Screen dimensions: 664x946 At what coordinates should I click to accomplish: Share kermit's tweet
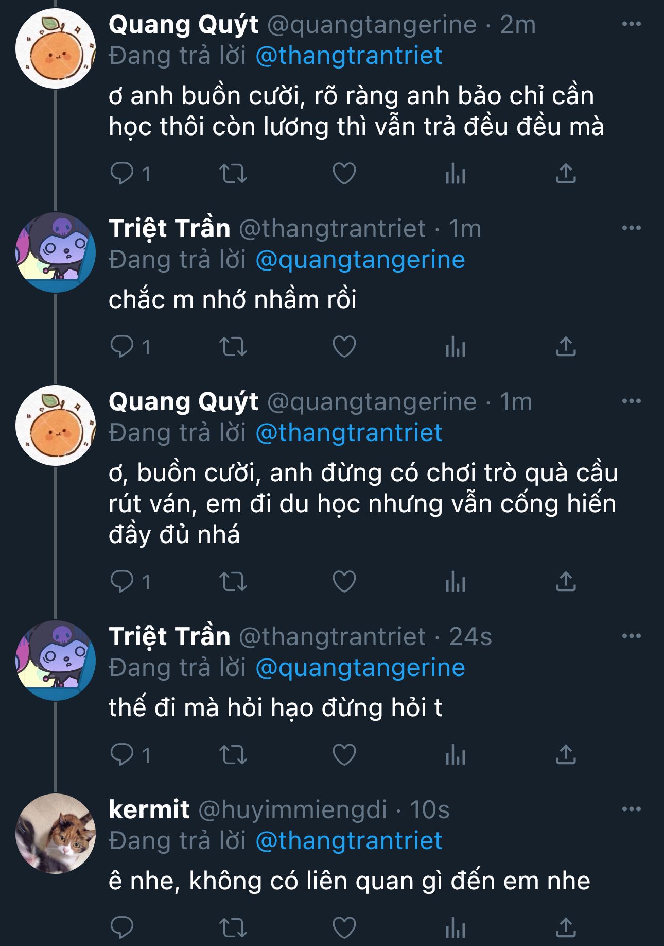click(566, 927)
